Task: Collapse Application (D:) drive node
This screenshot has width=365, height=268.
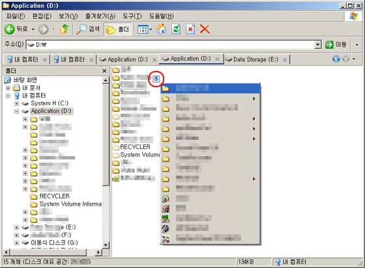Action: (16, 111)
